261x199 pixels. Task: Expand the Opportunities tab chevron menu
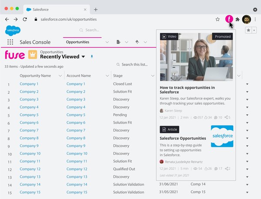pyautogui.click(x=107, y=42)
